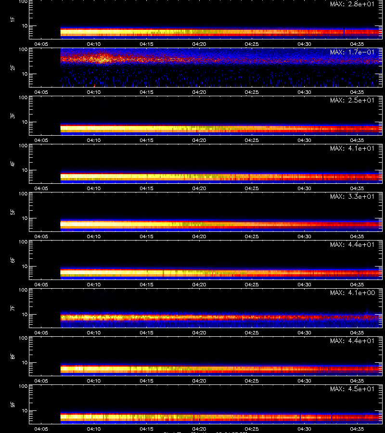The height and width of the screenshot is (433, 385).
Task: Click the 04:30 time label under 6F panel
Action: click(304, 284)
